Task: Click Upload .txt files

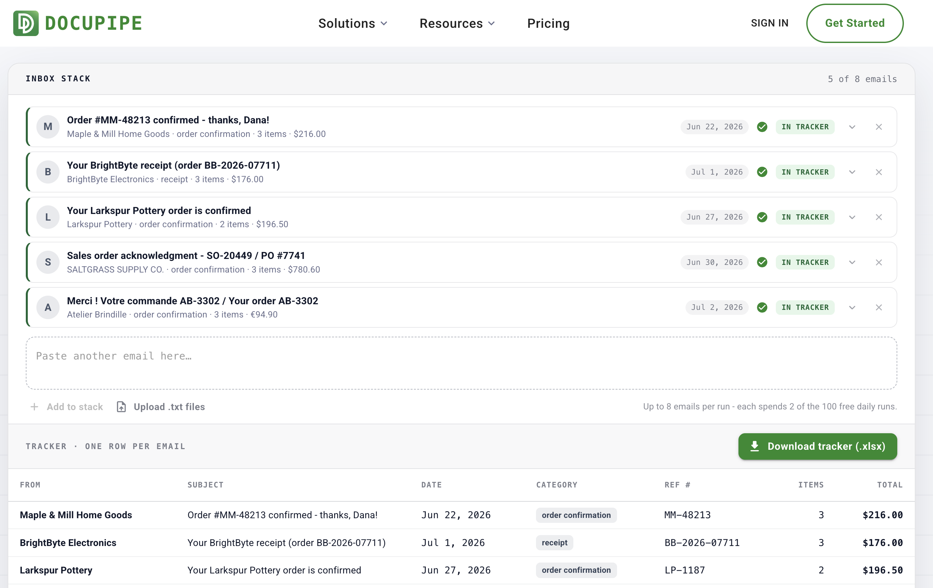Action: point(161,407)
